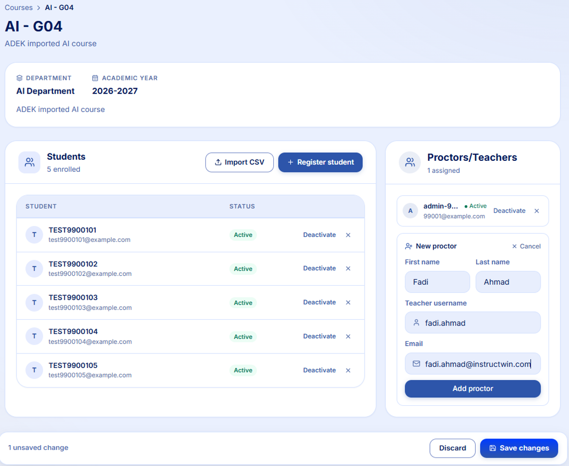The width and height of the screenshot is (569, 466).
Task: Deactivate student TEST9900105
Action: tap(319, 370)
